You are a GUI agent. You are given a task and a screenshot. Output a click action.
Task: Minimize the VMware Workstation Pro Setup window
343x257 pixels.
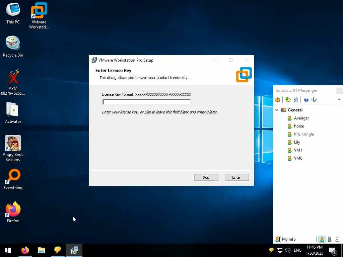[216, 60]
